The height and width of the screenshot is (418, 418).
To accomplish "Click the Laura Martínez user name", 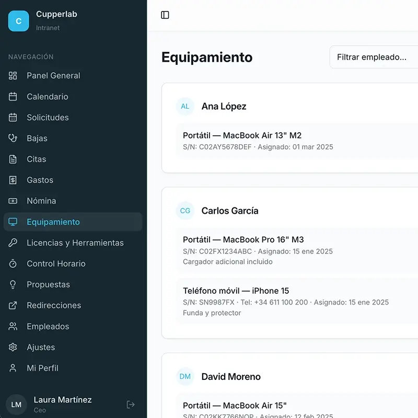I will (63, 400).
